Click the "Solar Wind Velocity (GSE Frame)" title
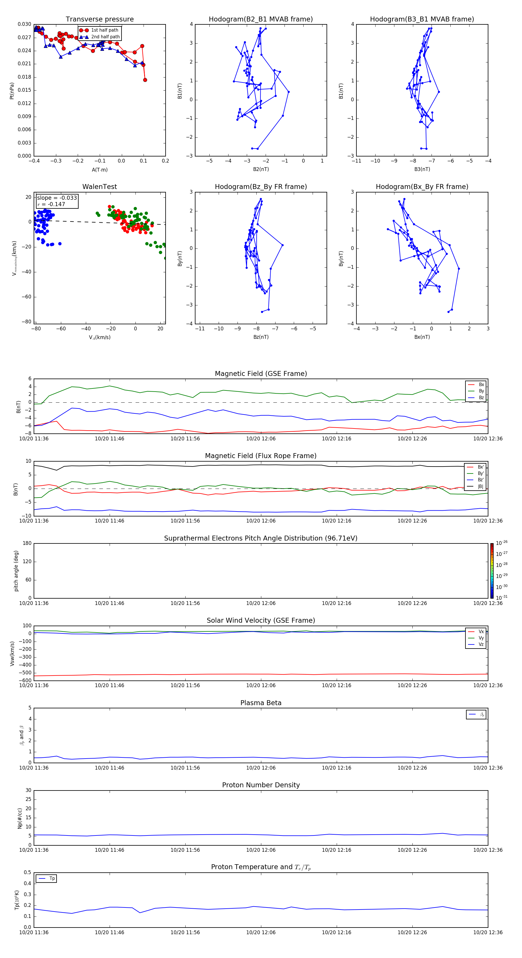The width and height of the screenshot is (522, 958). pyautogui.click(x=261, y=621)
